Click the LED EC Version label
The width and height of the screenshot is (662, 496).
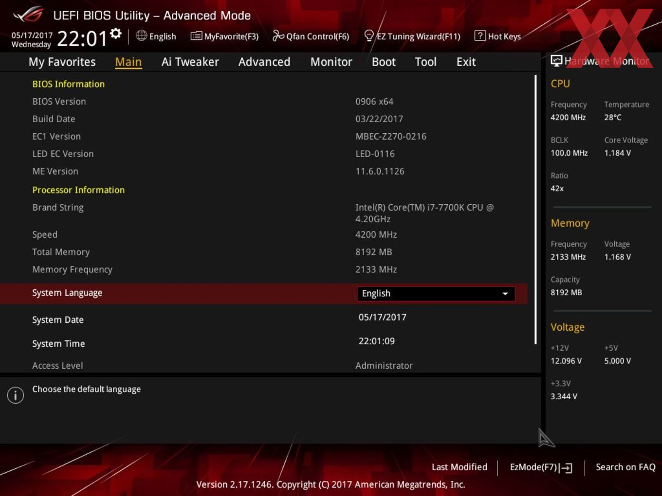[x=63, y=154]
